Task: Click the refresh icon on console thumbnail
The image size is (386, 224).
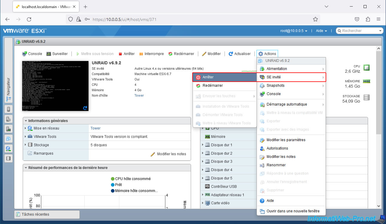Action: [x=85, y=108]
